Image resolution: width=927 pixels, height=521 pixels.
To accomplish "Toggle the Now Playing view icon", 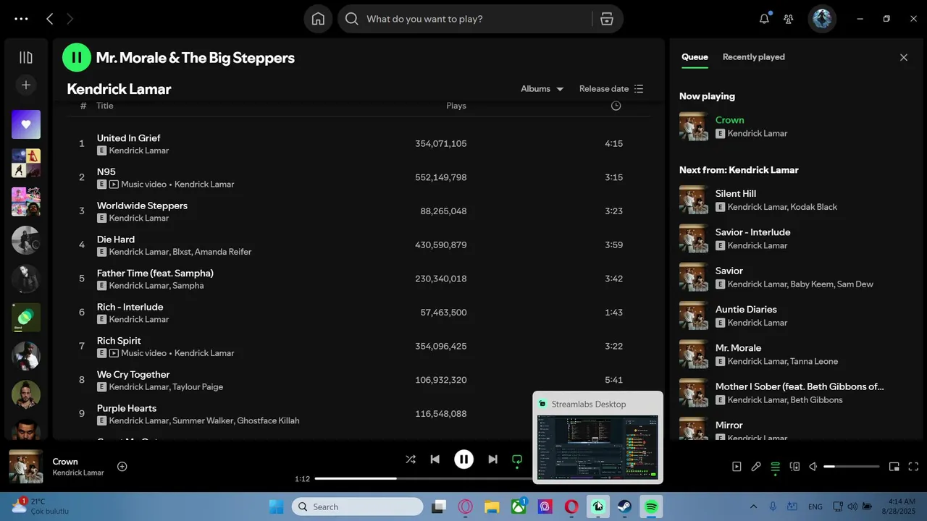I will 737,467.
